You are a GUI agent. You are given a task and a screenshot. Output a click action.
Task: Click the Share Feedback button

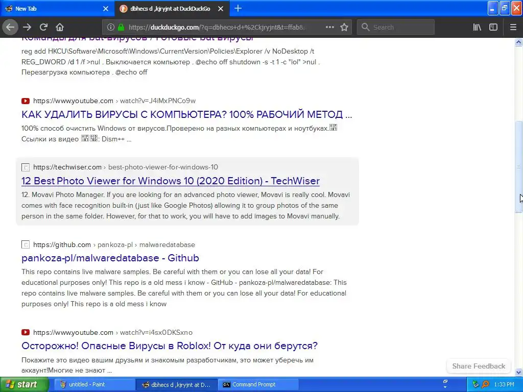[479, 366]
